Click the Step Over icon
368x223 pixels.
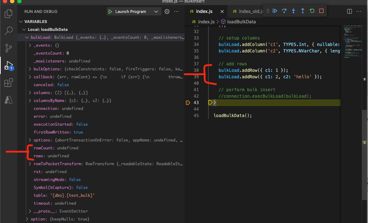(284, 11)
